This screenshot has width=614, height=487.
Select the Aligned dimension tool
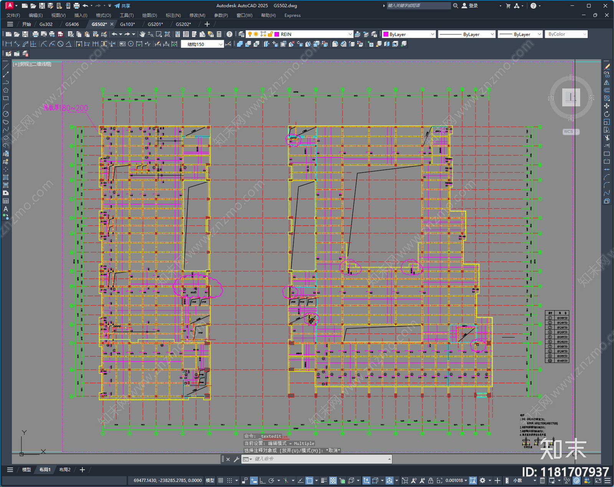[x=17, y=44]
